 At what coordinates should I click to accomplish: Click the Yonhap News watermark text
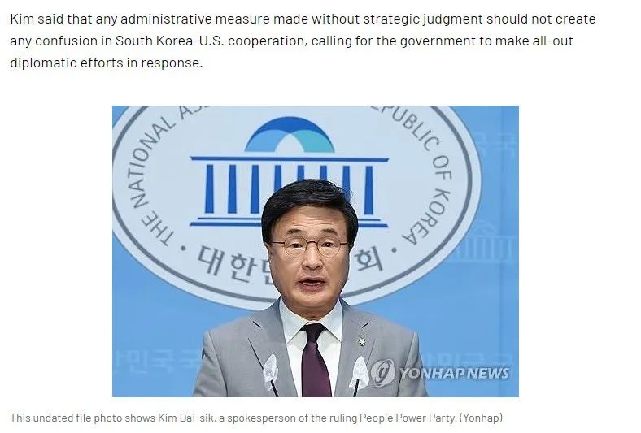(x=454, y=373)
